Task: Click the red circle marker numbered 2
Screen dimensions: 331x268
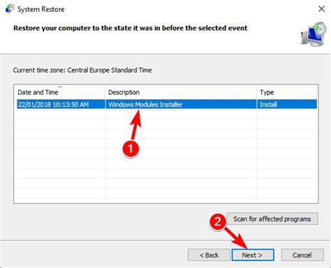Action: click(217, 221)
